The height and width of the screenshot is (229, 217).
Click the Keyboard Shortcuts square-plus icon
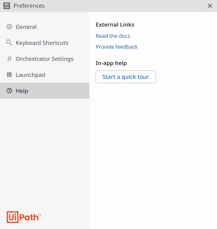[9, 43]
